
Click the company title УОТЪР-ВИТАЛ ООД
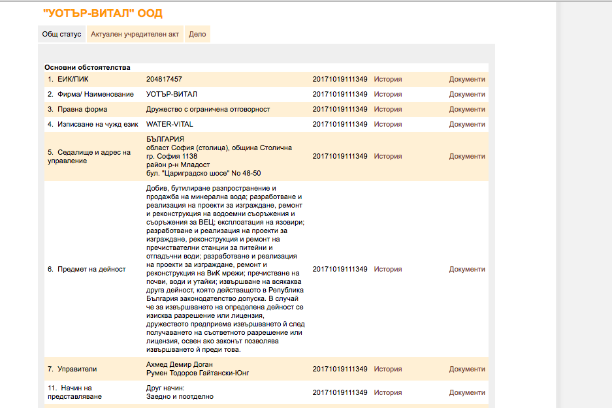103,13
